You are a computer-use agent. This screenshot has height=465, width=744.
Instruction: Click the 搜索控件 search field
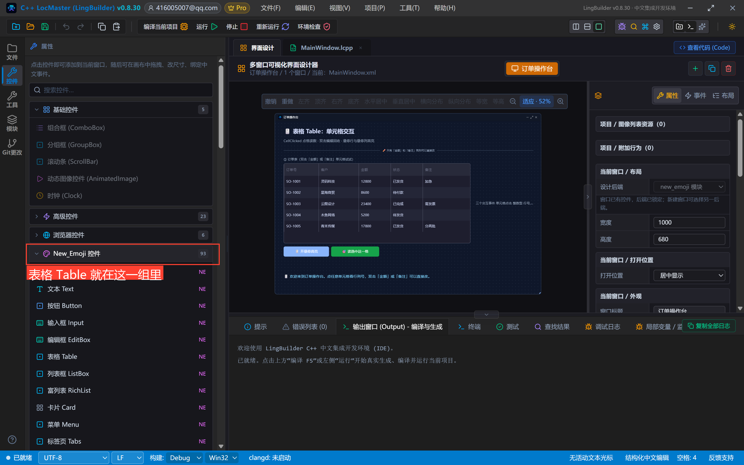pos(121,90)
